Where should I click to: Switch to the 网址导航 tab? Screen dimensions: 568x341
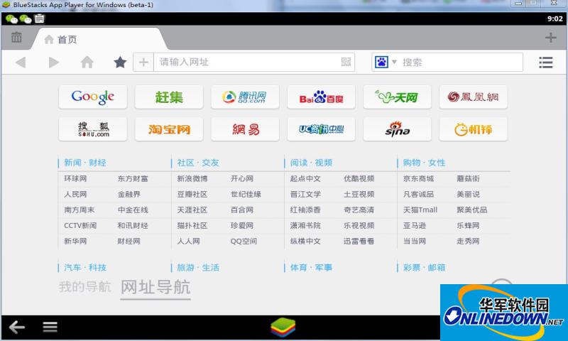(x=155, y=288)
